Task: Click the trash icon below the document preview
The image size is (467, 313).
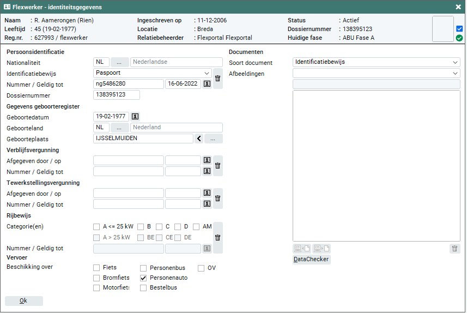Action: [x=455, y=249]
